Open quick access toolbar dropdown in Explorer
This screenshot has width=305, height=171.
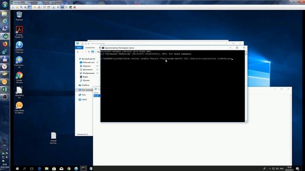tap(88, 44)
